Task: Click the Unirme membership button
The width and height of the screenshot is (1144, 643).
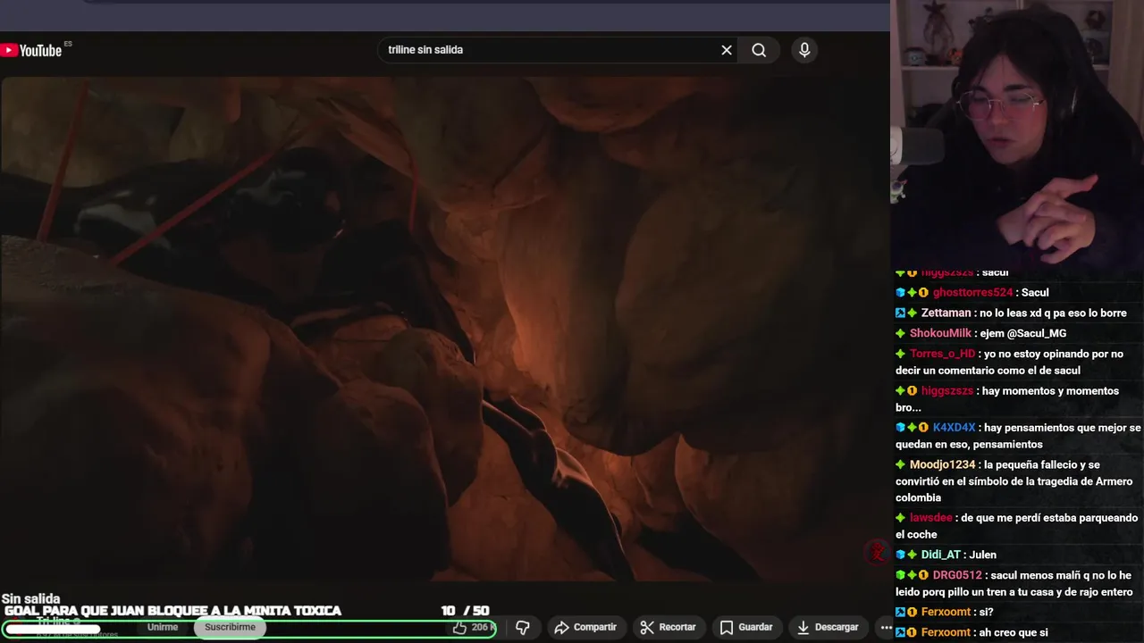Action: click(163, 627)
